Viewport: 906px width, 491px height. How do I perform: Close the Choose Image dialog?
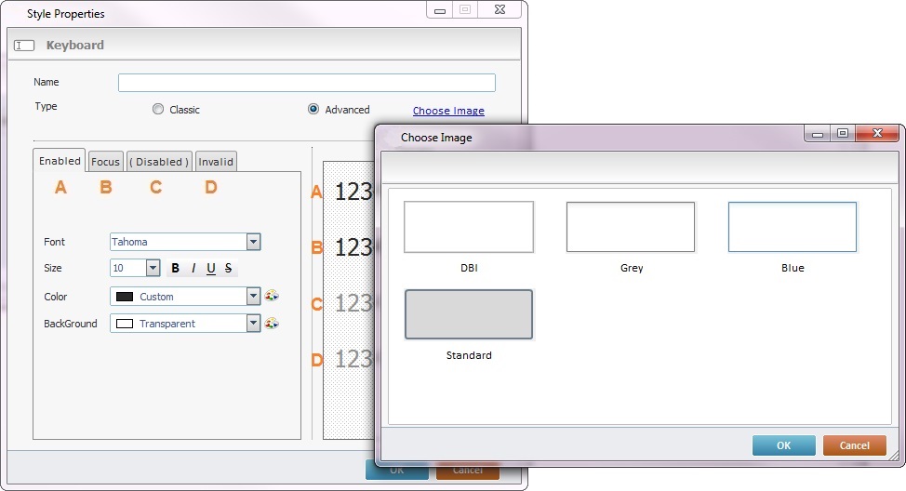tap(877, 133)
